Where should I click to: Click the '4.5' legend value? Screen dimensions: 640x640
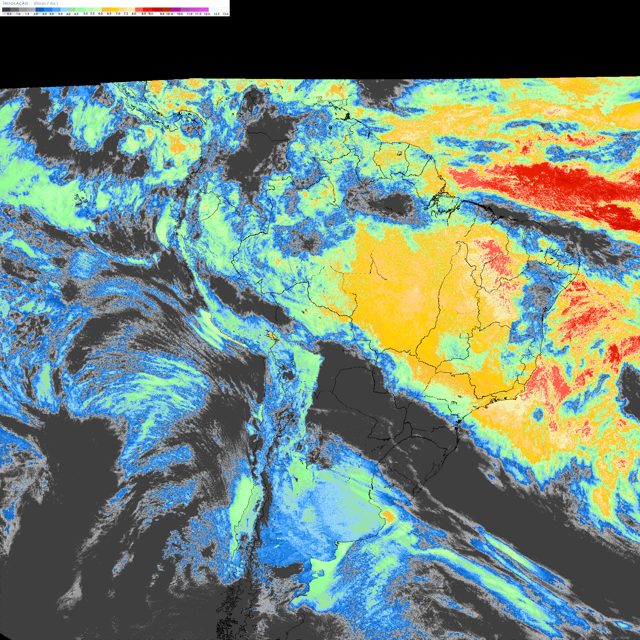pyautogui.click(x=76, y=14)
